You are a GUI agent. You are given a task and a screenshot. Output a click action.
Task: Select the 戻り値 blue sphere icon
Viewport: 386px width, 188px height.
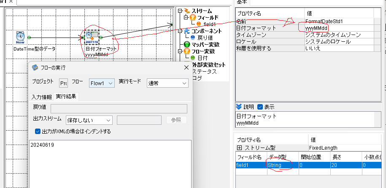pyautogui.click(x=193, y=38)
